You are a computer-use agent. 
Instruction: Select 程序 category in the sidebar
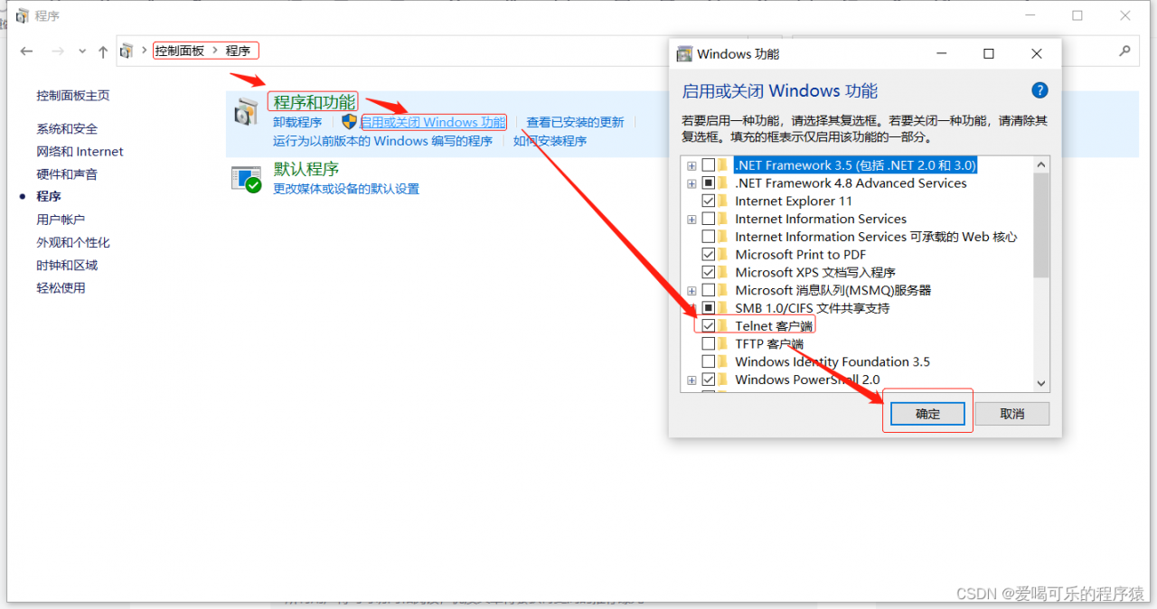coord(49,197)
